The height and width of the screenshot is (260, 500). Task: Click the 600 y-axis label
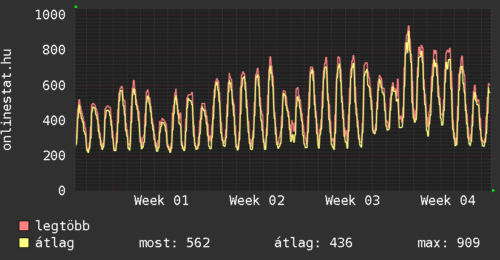(55, 85)
